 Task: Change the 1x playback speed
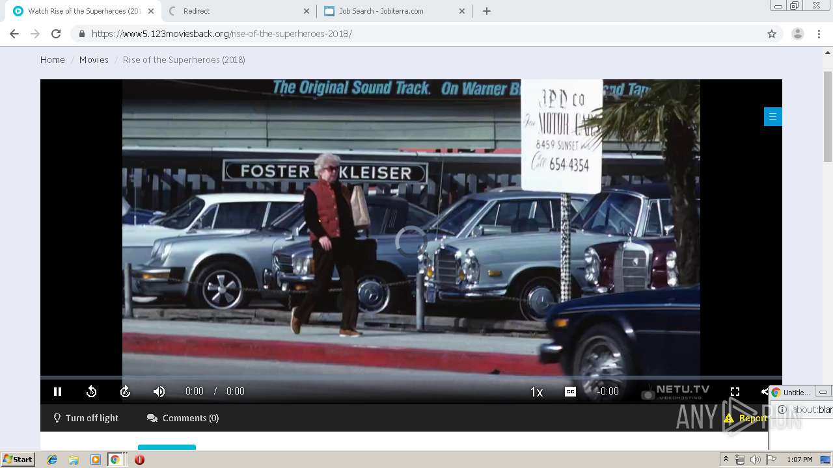(x=536, y=391)
